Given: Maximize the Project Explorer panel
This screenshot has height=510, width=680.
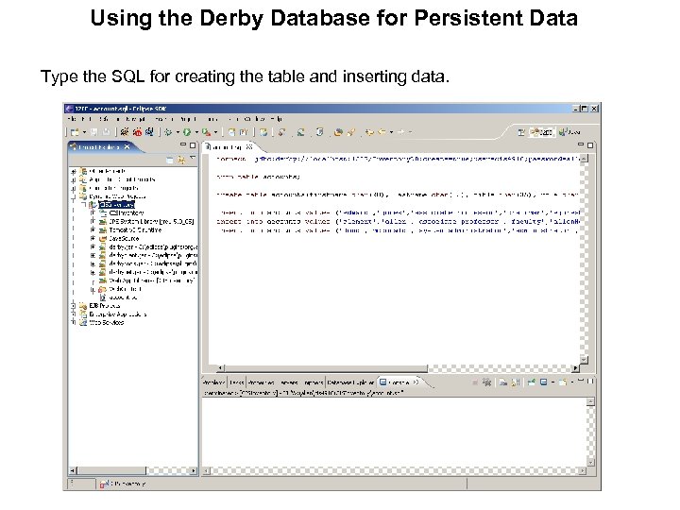Looking at the screenshot, I should tap(193, 145).
